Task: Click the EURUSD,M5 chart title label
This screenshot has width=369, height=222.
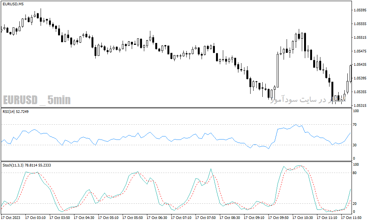Action: [x=13, y=4]
